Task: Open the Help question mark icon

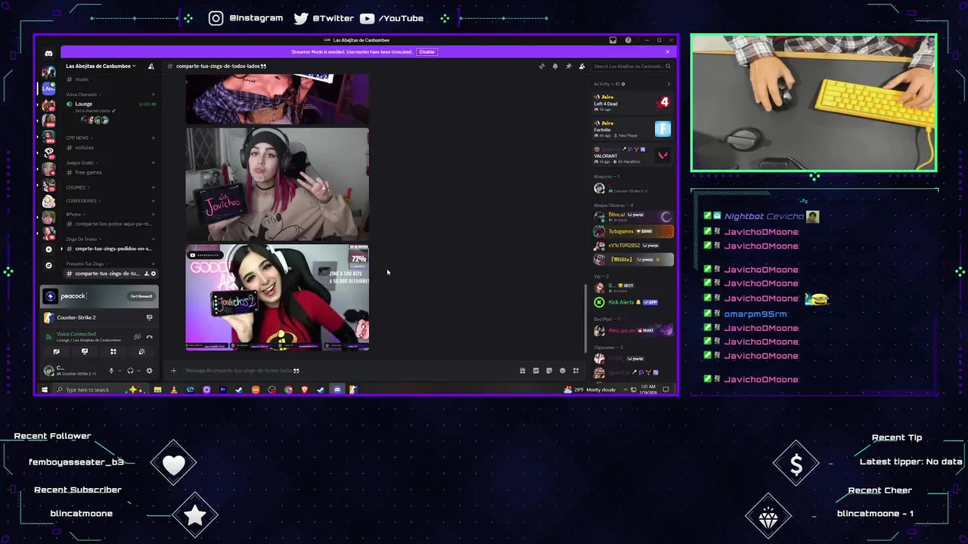Action: pos(628,40)
